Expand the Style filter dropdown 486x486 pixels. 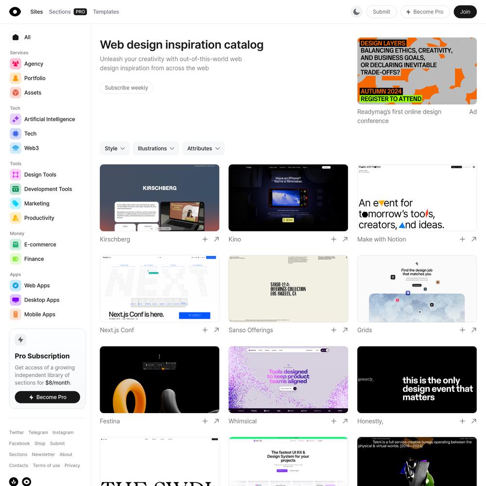(x=115, y=148)
